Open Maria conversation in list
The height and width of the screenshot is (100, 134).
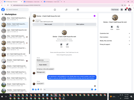point(14,49)
